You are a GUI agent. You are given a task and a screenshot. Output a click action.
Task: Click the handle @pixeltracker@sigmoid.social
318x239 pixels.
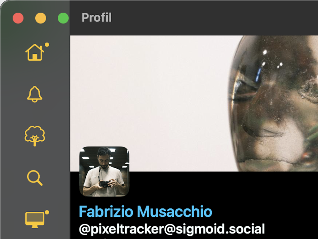point(172,229)
